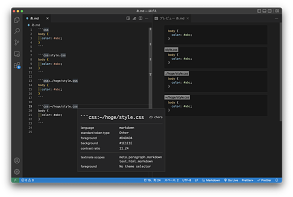The image size is (293, 197).
Task: Toggle secondary side bar layout button
Action: click(x=269, y=11)
